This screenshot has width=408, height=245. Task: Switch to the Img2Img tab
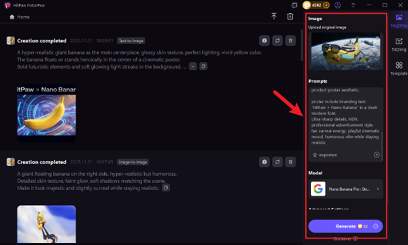coord(399,21)
